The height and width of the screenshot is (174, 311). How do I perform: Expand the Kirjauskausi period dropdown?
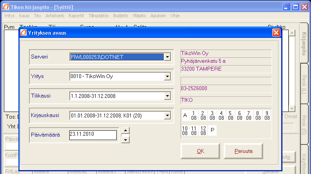click(x=167, y=115)
